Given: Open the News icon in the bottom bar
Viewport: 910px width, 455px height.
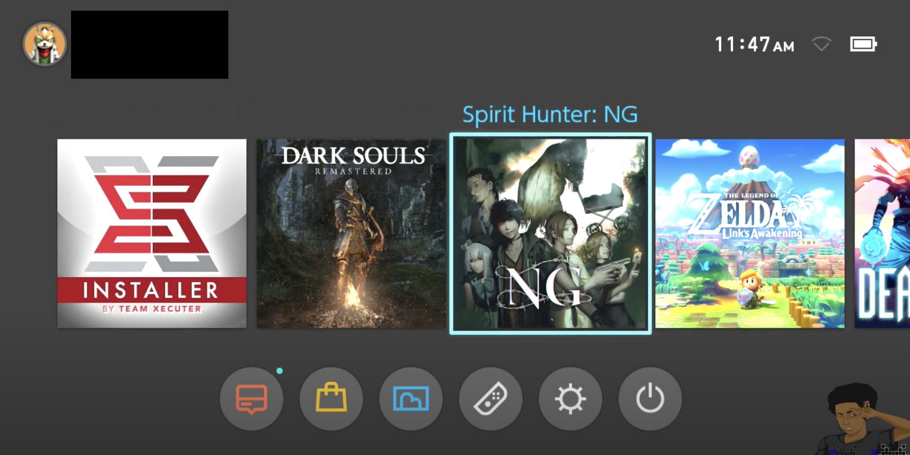Looking at the screenshot, I should click(251, 399).
